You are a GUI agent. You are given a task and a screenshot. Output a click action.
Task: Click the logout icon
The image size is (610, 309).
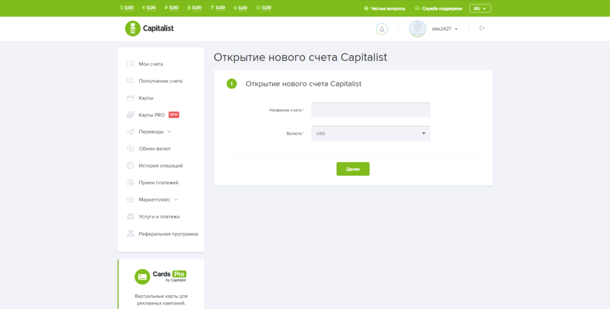click(482, 28)
